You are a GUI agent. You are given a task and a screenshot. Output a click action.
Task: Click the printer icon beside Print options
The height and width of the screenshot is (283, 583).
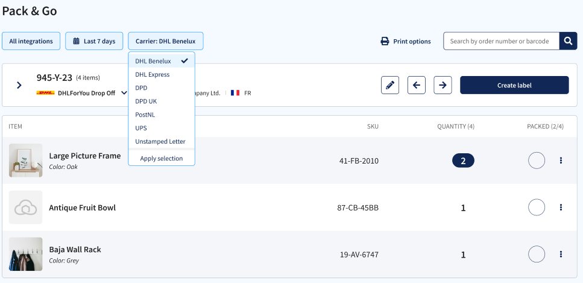click(385, 41)
